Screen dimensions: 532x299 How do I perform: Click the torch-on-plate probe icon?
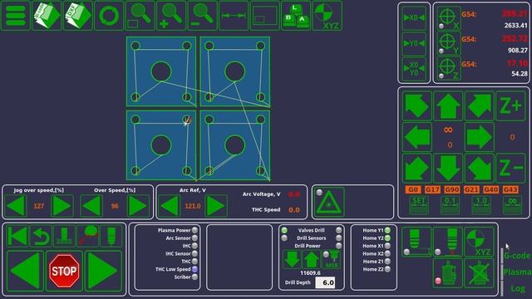(65, 236)
